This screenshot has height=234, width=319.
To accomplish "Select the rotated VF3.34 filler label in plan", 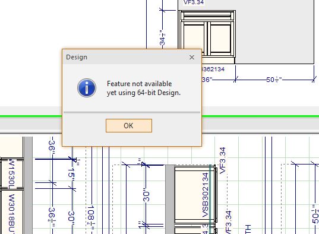I will pos(223,160).
